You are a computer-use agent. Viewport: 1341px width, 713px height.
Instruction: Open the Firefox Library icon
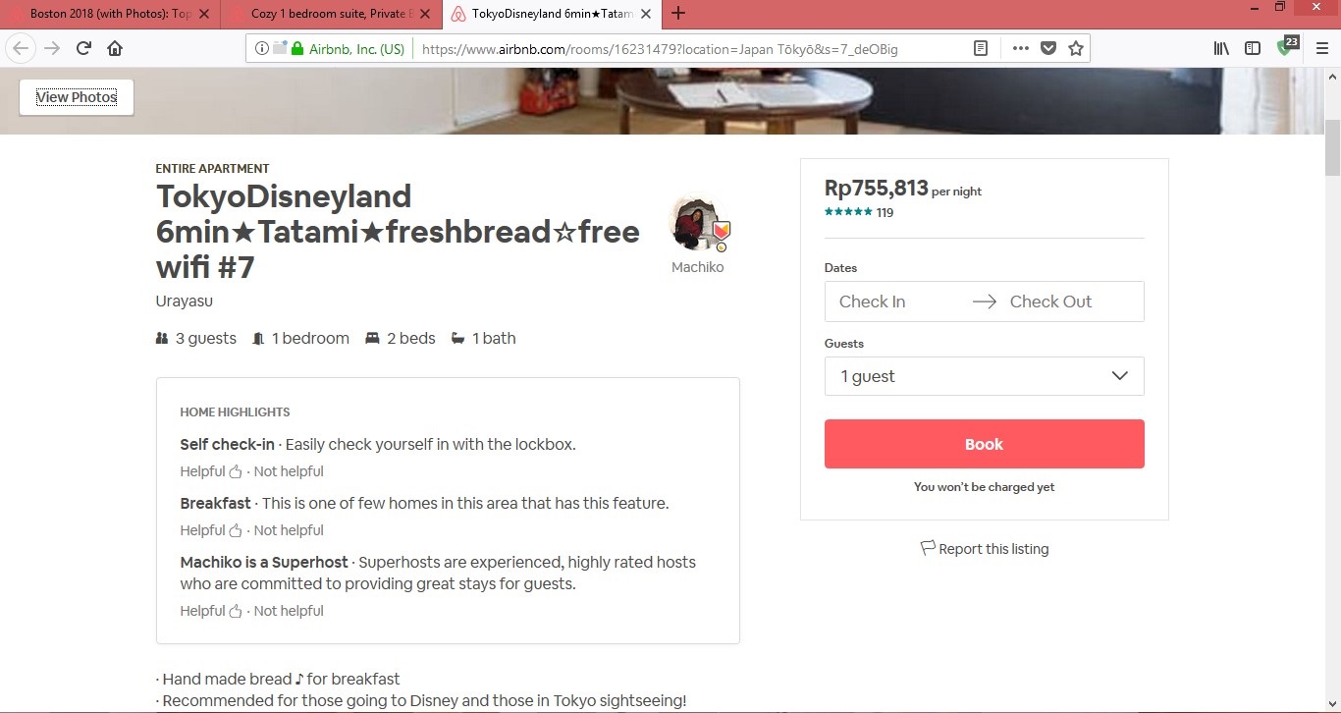click(x=1221, y=48)
